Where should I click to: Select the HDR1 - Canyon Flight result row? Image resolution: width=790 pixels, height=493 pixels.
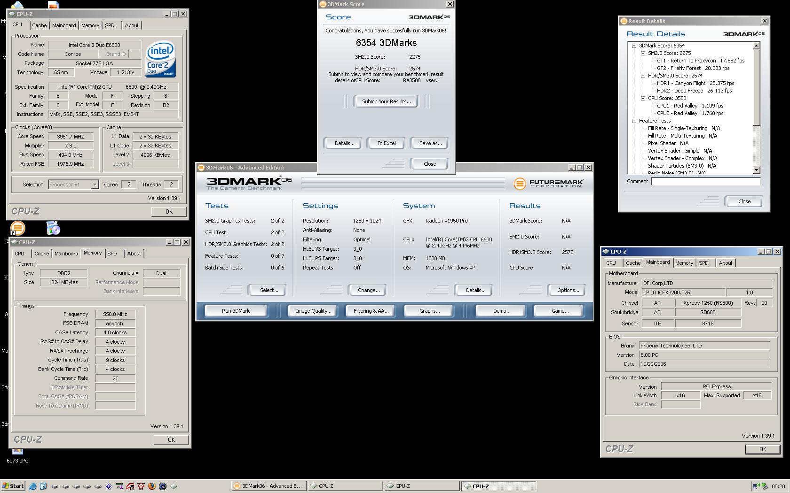tap(695, 83)
